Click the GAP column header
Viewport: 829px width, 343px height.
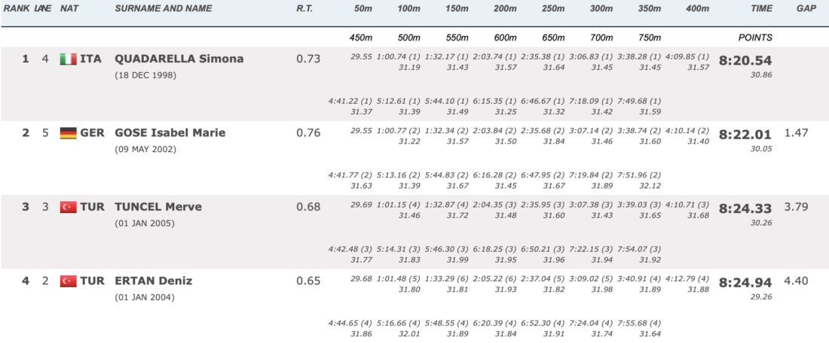tap(806, 8)
